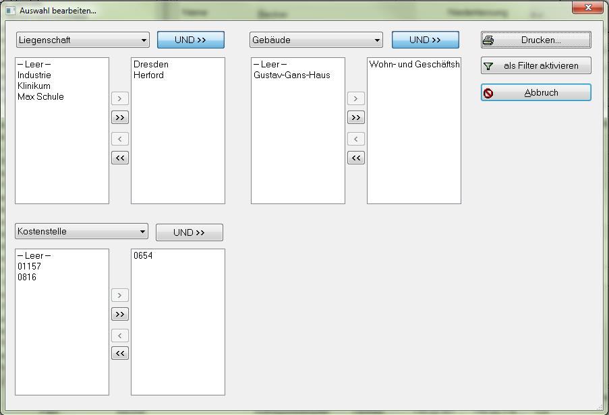
Task: Click the printer icon on Drucken button
Action: point(488,40)
